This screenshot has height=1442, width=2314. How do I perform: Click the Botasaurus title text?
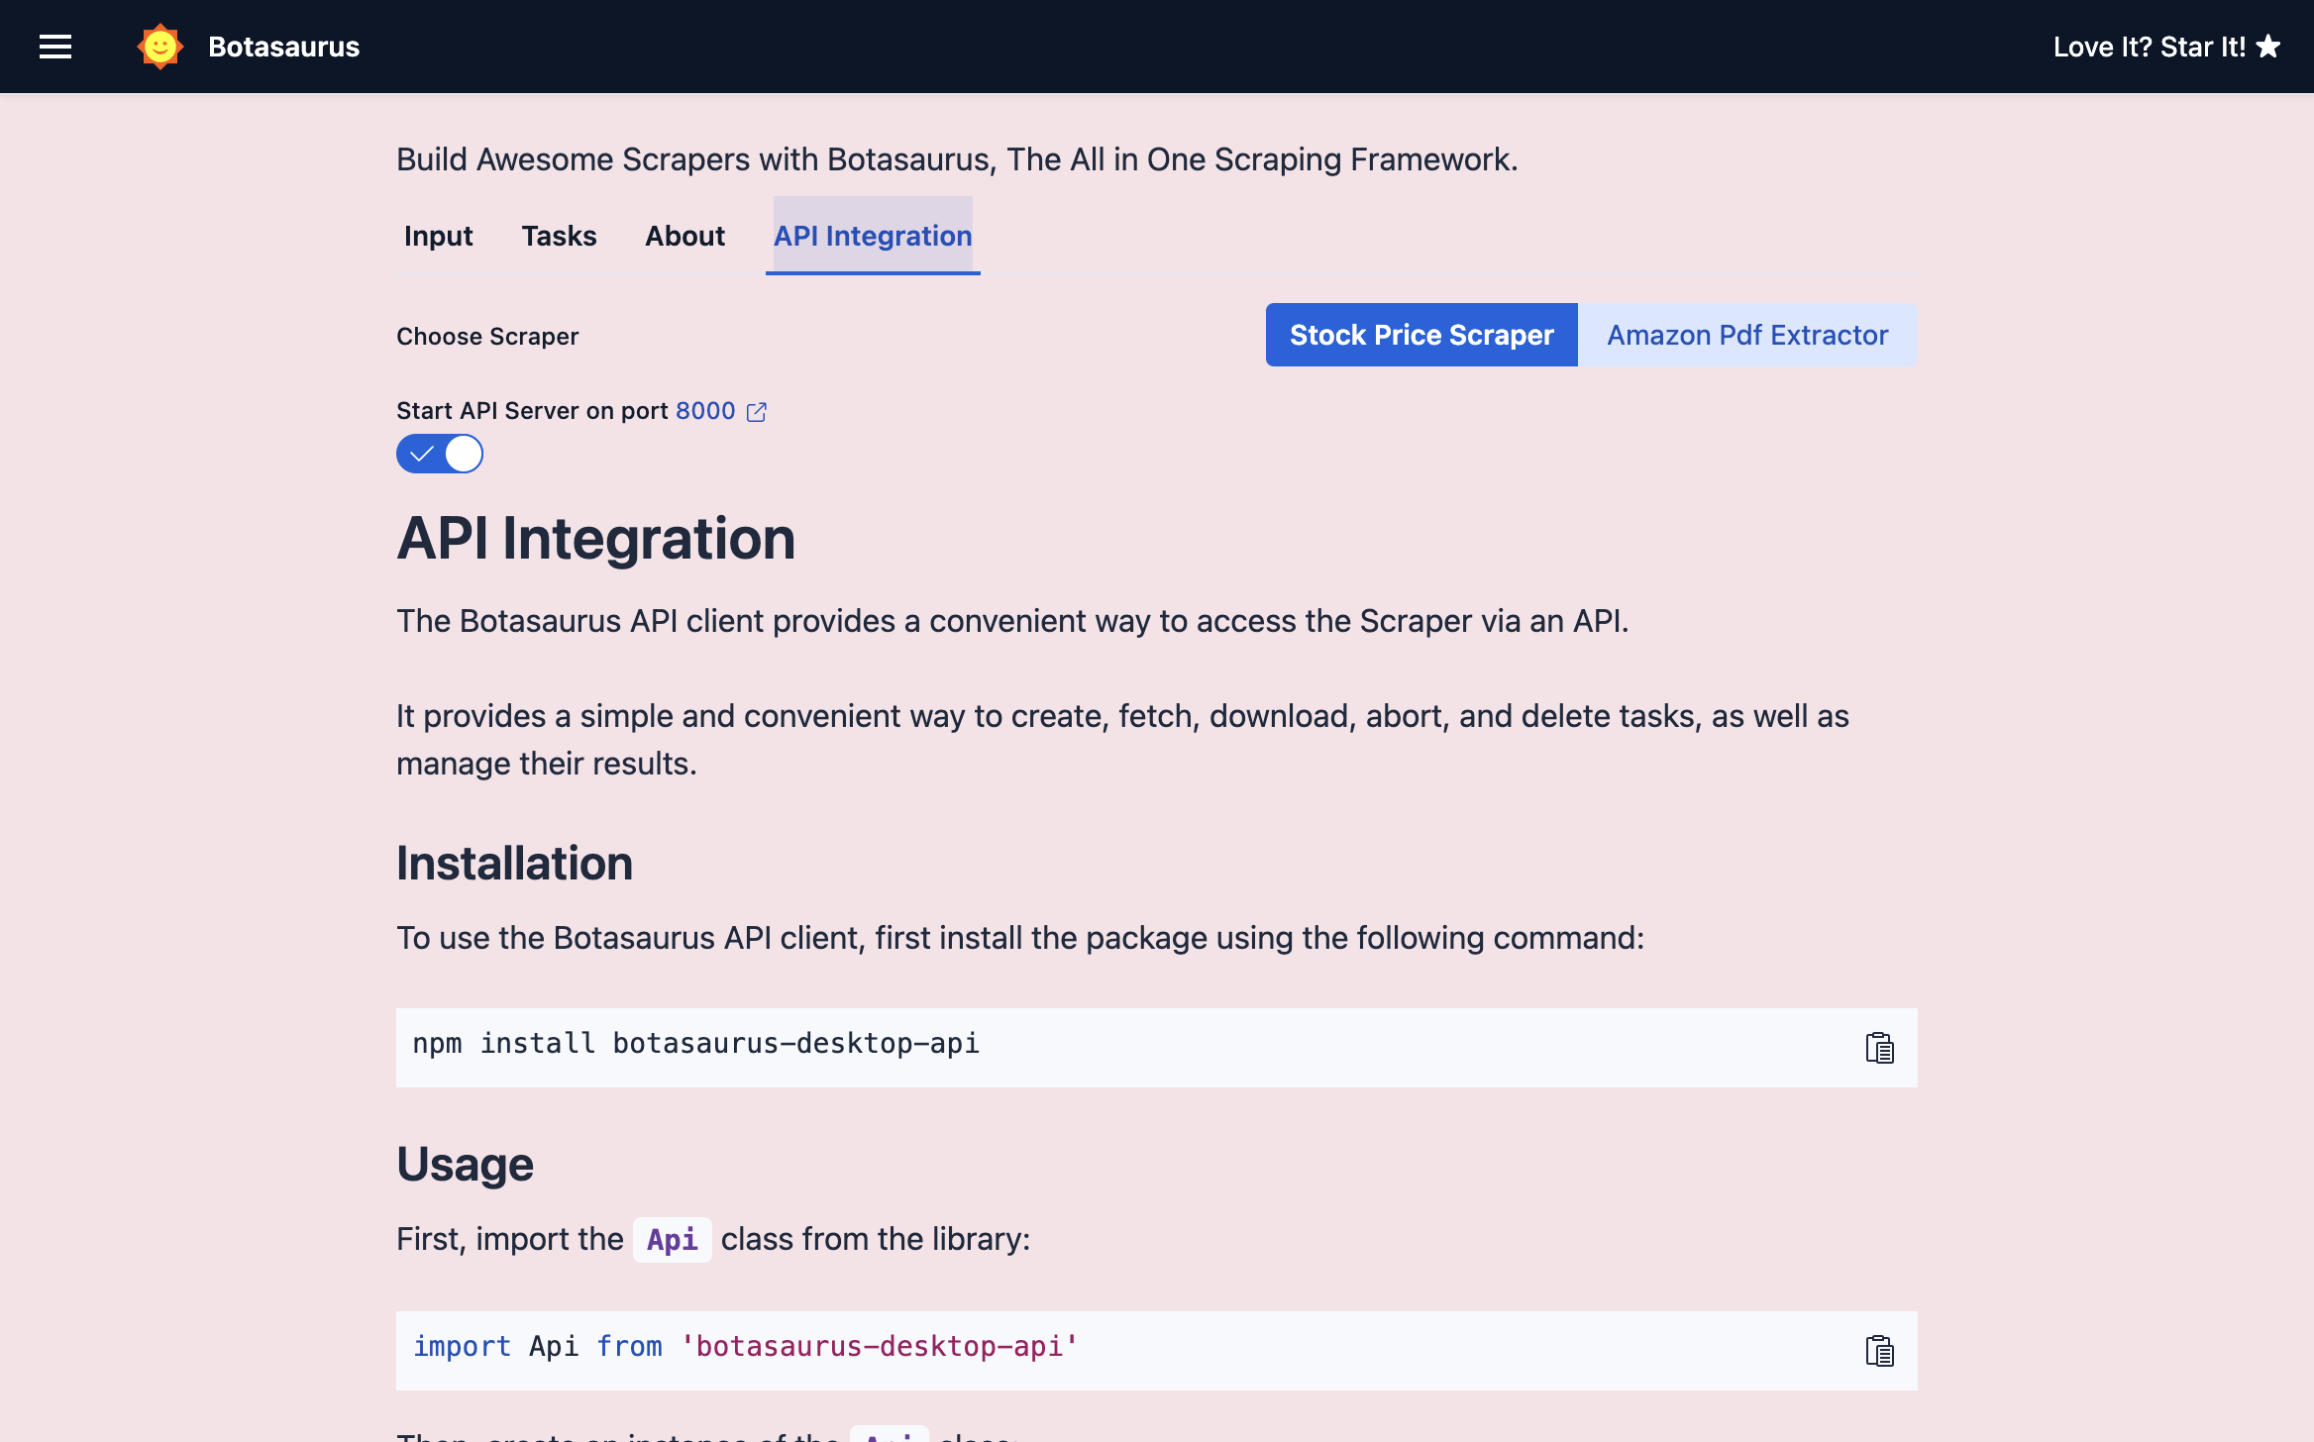tap(283, 47)
